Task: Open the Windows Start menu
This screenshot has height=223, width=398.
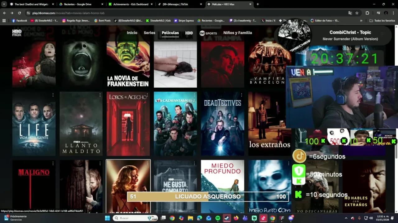Action: [107, 218]
